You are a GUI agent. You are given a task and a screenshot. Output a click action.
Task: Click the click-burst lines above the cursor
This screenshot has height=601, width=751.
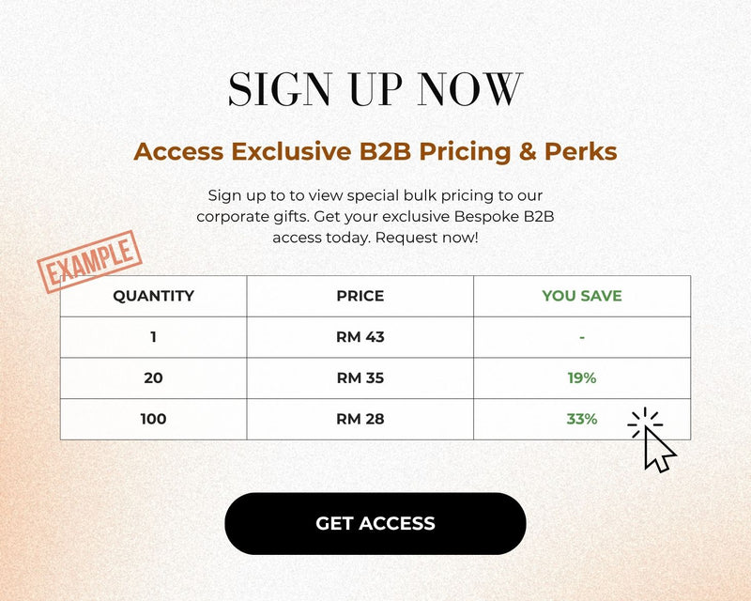coord(645,422)
